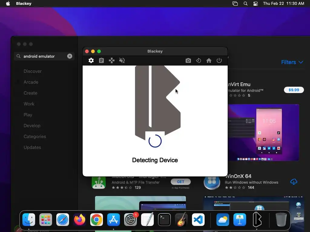This screenshot has height=232, width=310.
Task: Open the MacDroid green app icon
Action: (99, 183)
